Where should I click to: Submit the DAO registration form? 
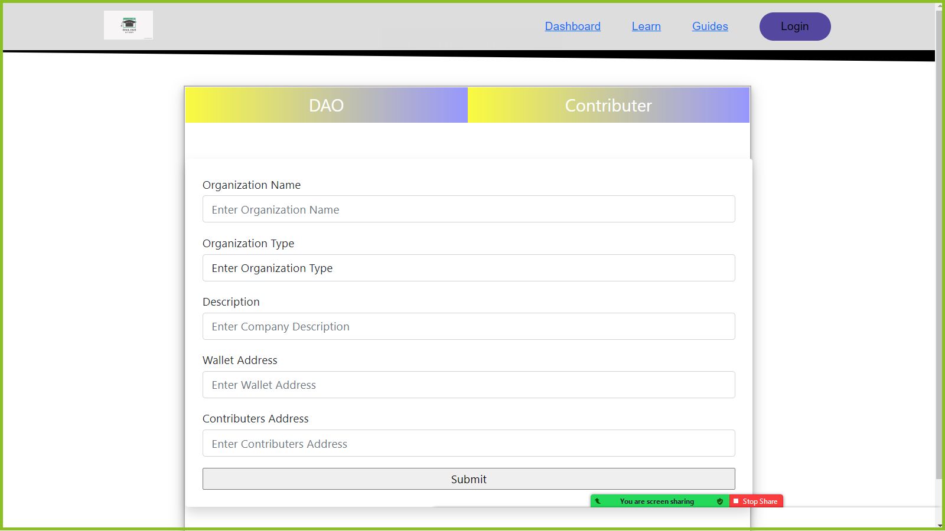point(469,479)
